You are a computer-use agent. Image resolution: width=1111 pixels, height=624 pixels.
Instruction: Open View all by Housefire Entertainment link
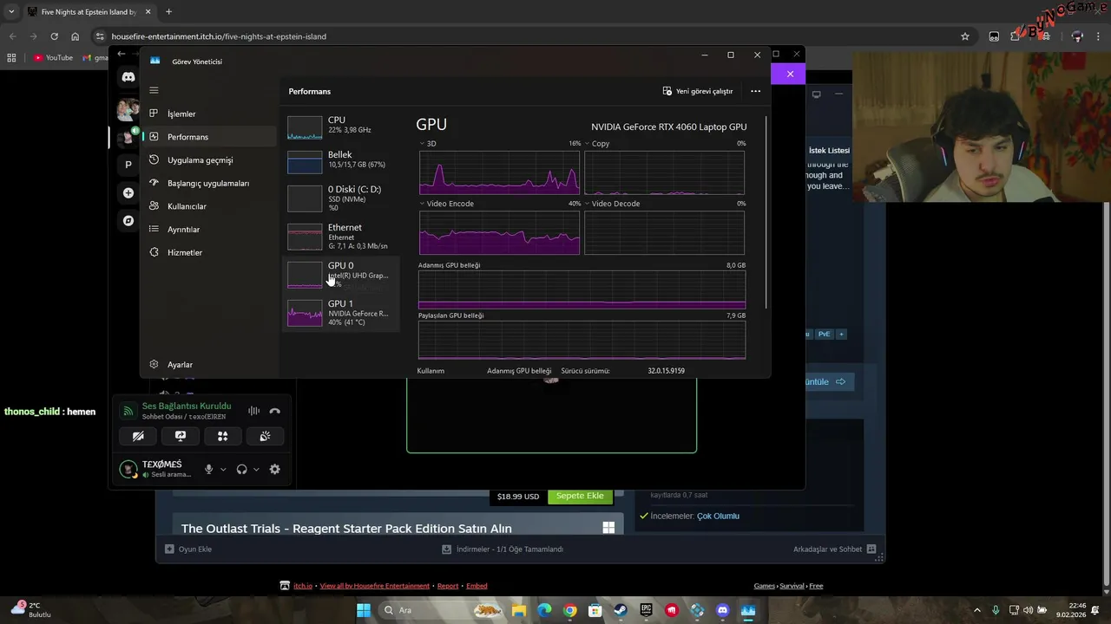click(375, 586)
